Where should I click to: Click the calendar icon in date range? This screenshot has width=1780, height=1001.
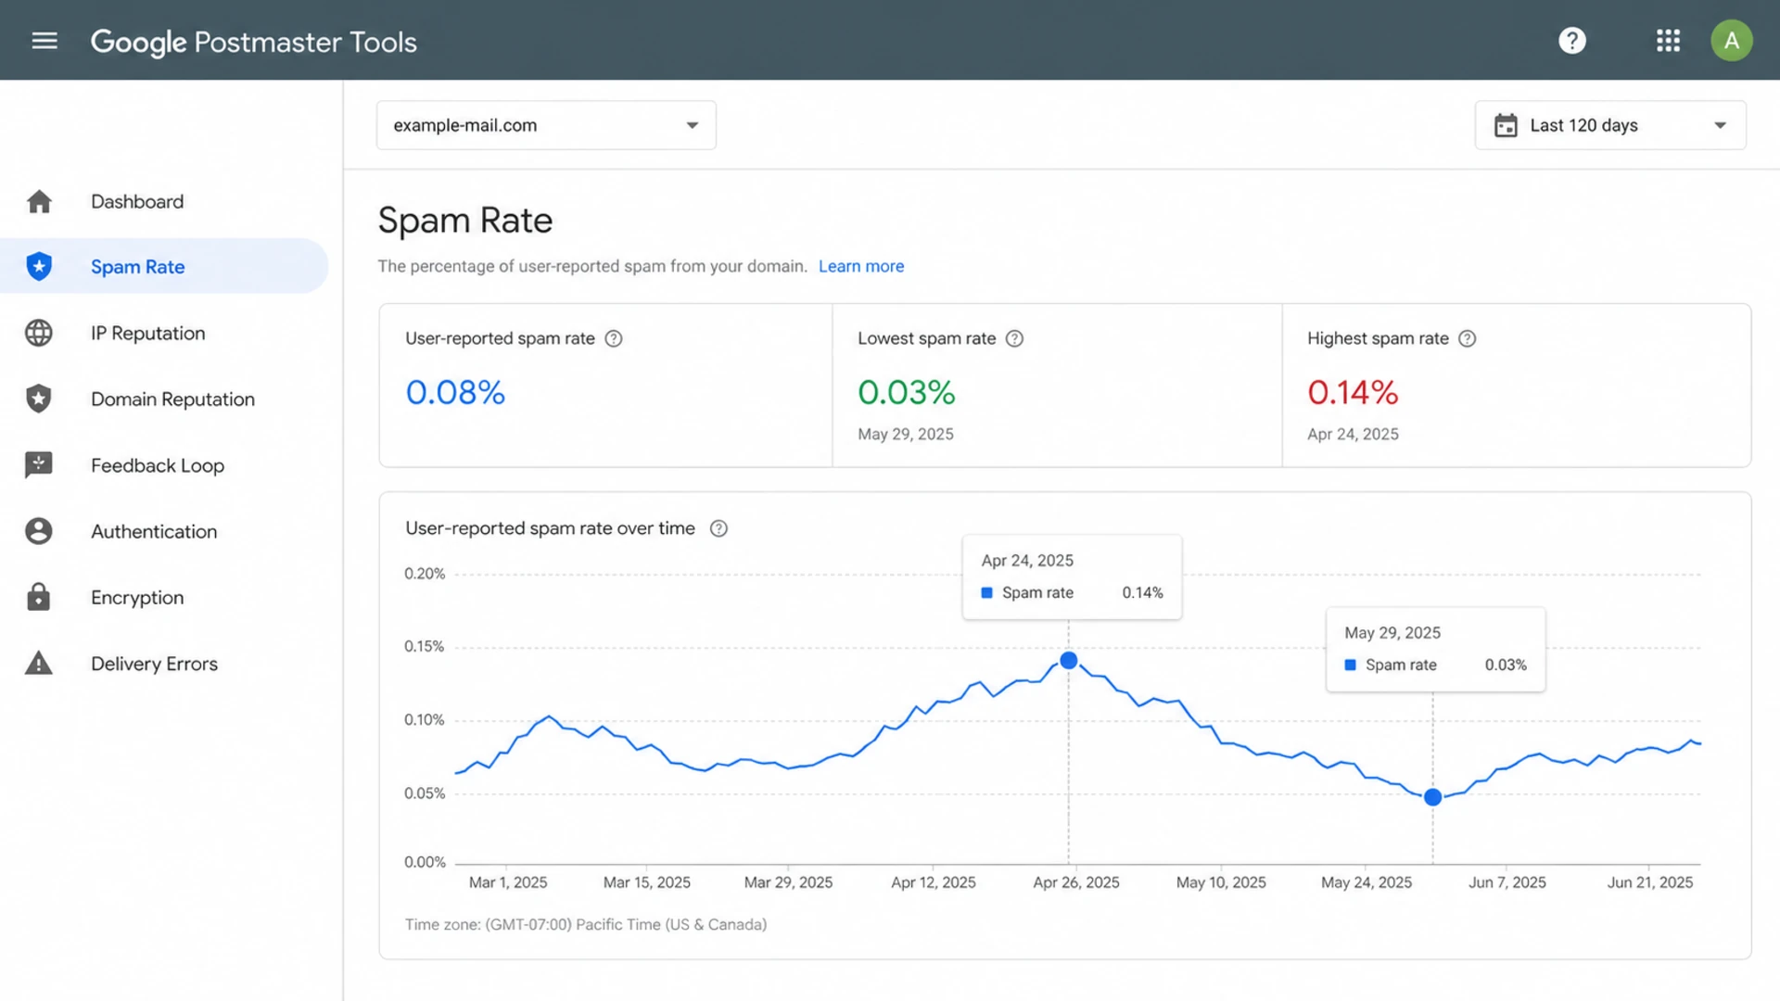(x=1506, y=125)
